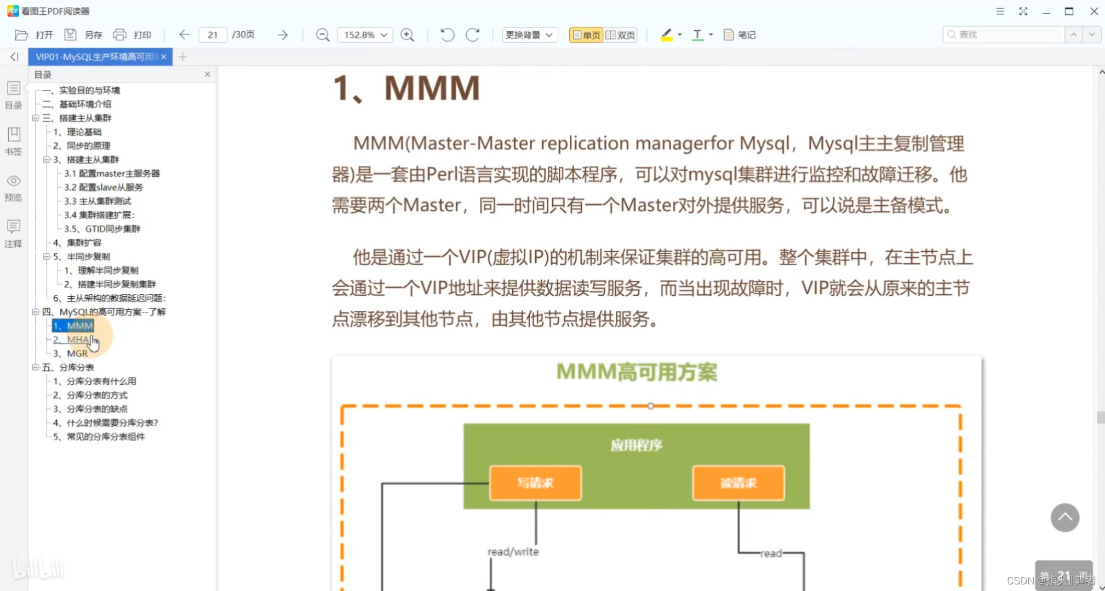Open the 更换背景 background dropdown
1105x591 pixels.
pyautogui.click(x=529, y=35)
